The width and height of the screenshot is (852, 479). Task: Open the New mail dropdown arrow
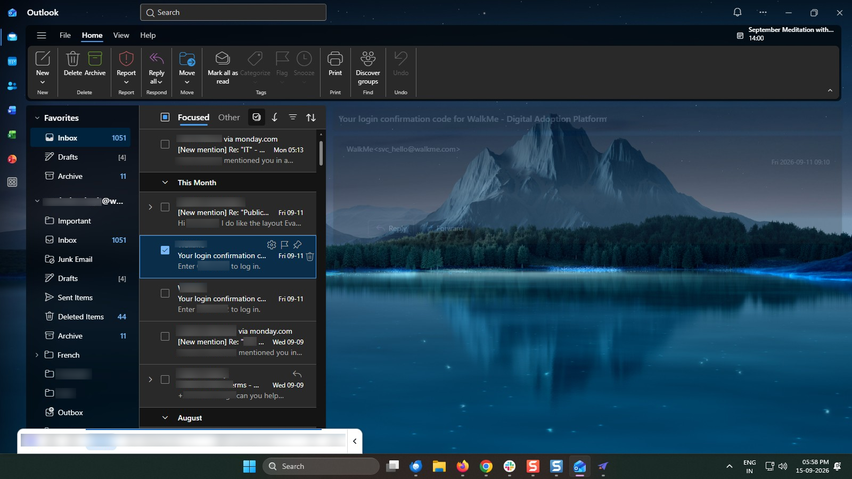coord(43,82)
